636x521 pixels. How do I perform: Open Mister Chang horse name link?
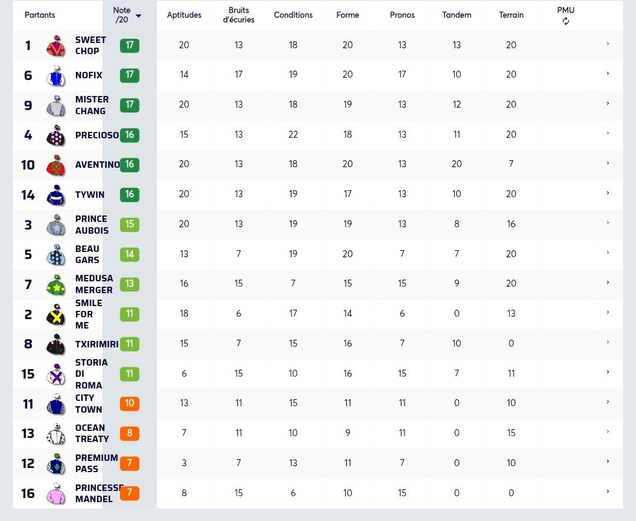(92, 105)
